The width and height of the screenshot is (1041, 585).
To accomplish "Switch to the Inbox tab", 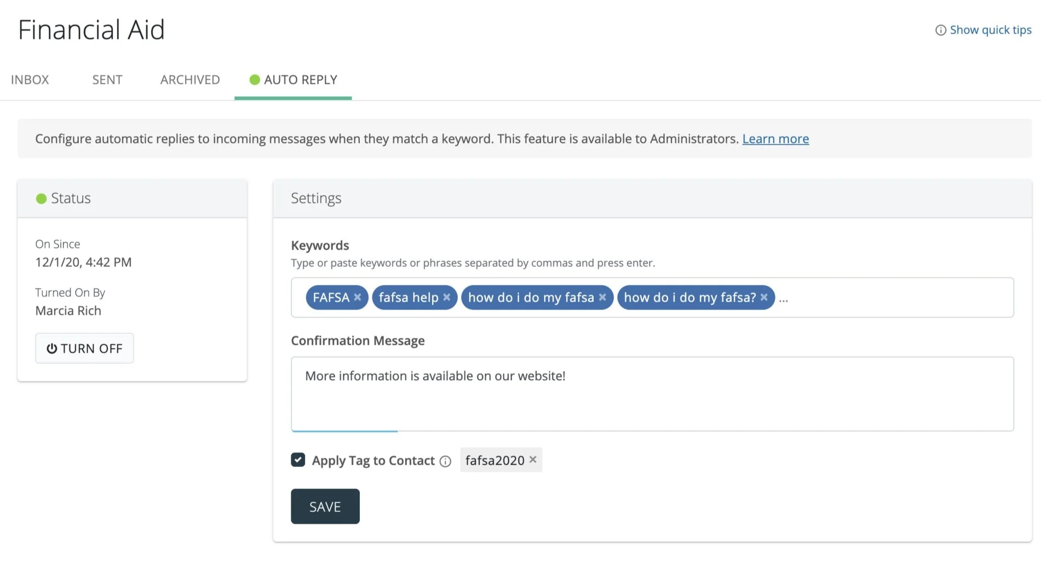I will tap(30, 80).
